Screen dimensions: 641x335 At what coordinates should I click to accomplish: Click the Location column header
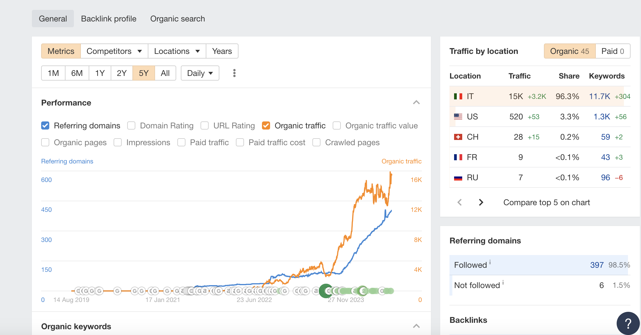[x=465, y=76]
